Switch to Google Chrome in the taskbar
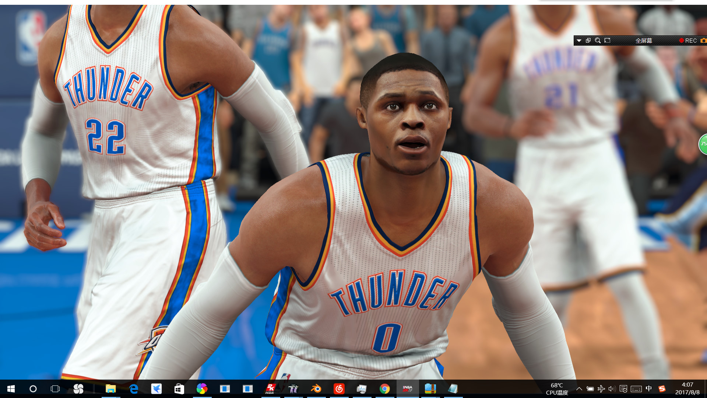The width and height of the screenshot is (707, 398). tap(385, 389)
